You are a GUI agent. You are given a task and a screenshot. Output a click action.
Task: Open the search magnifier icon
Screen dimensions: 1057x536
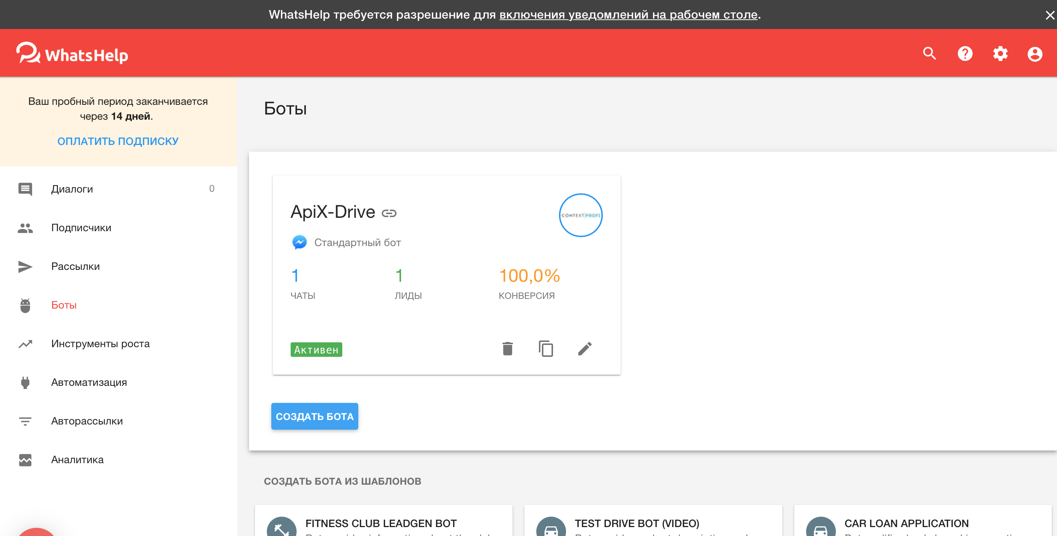coord(930,54)
